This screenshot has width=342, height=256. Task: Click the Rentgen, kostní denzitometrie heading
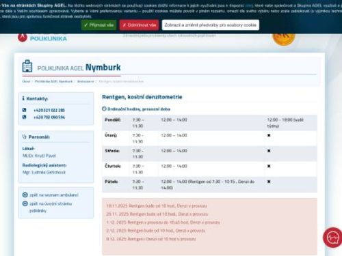click(142, 97)
